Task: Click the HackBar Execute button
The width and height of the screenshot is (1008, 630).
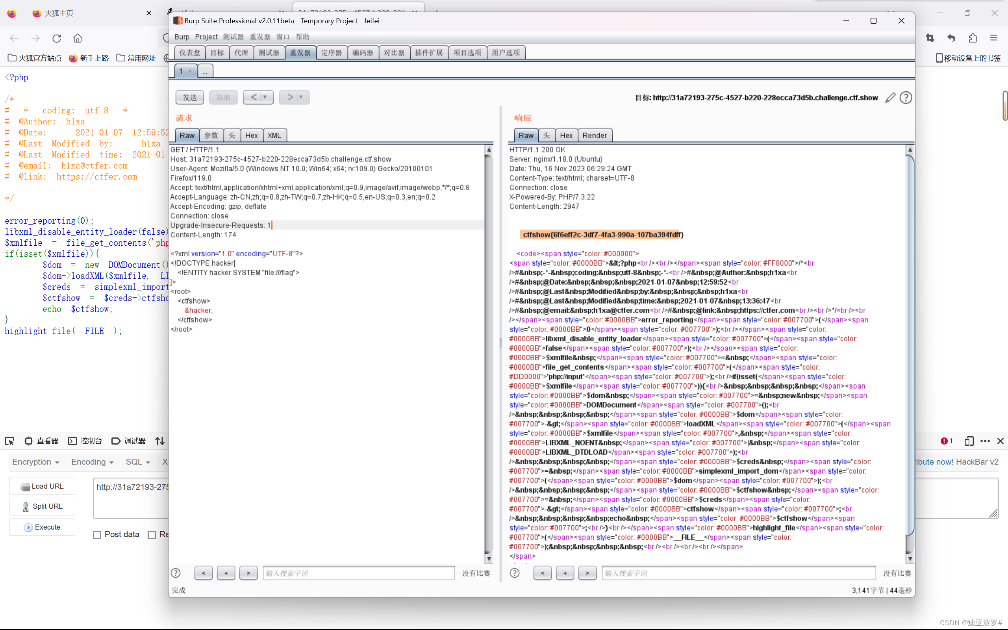Action: (x=42, y=527)
